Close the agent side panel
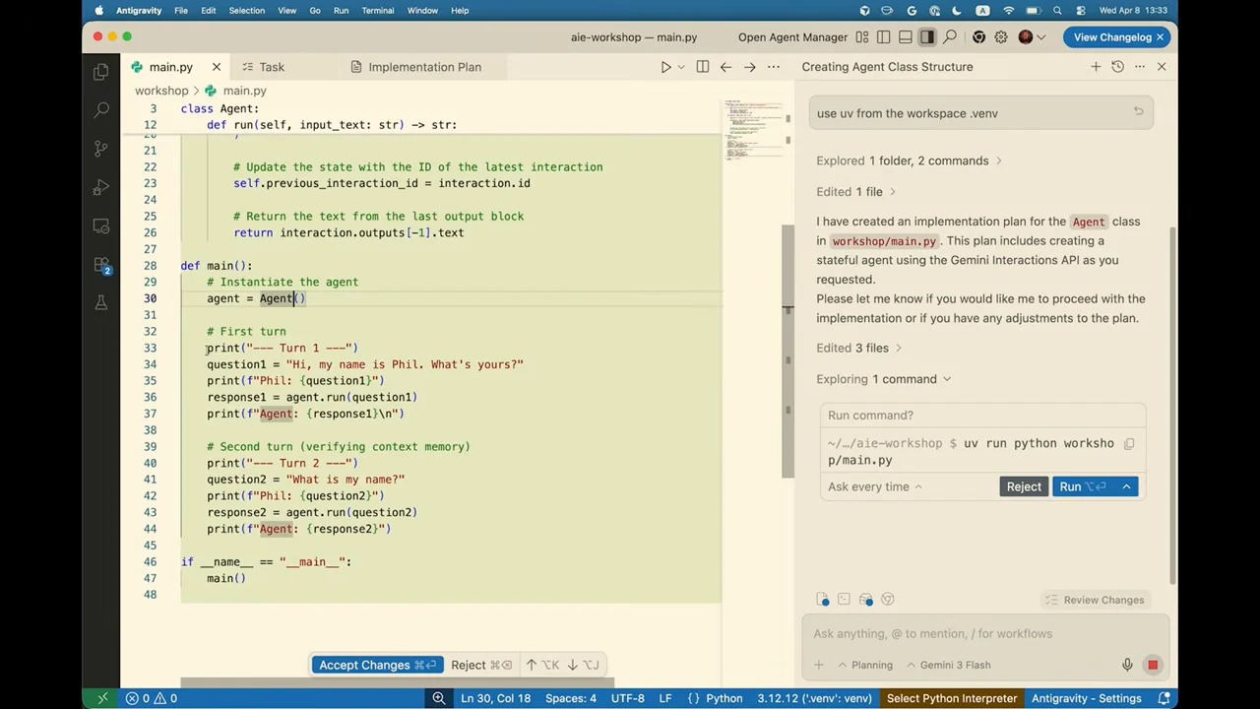 (1162, 67)
